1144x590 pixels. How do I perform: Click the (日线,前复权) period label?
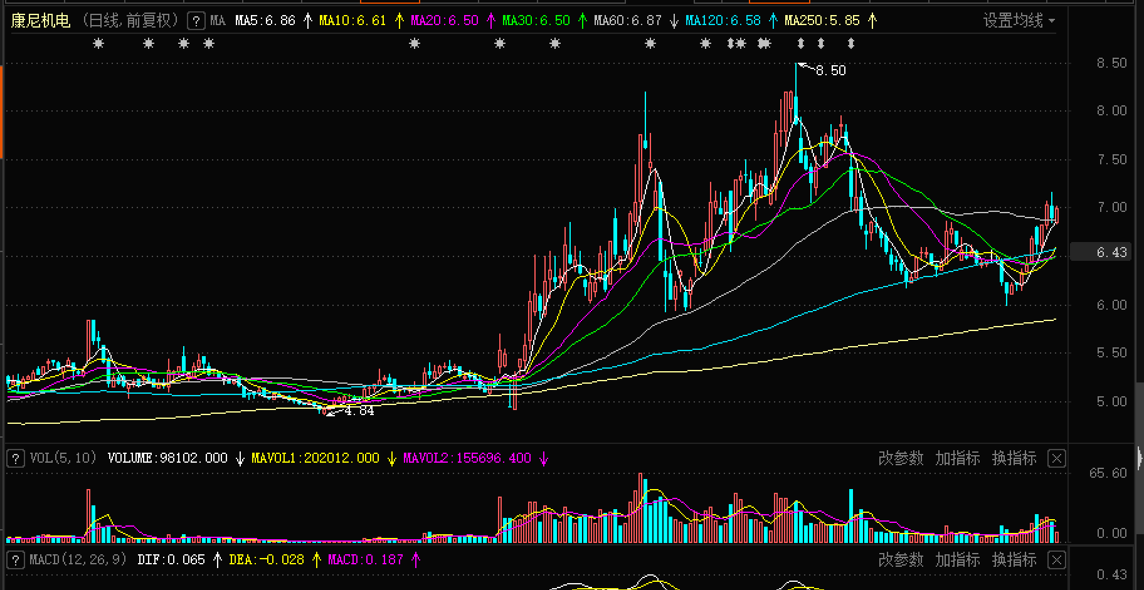click(x=130, y=21)
